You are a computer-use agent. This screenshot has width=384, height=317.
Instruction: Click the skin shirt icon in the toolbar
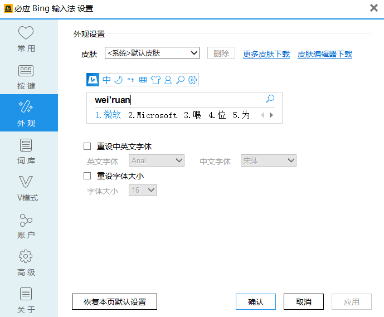(x=155, y=80)
